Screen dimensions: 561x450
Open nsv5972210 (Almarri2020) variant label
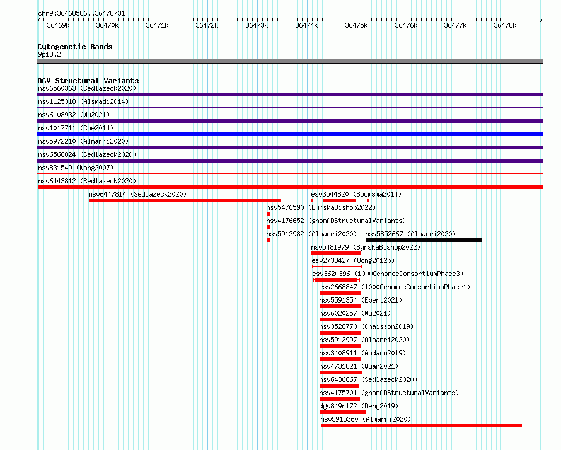(x=83, y=141)
